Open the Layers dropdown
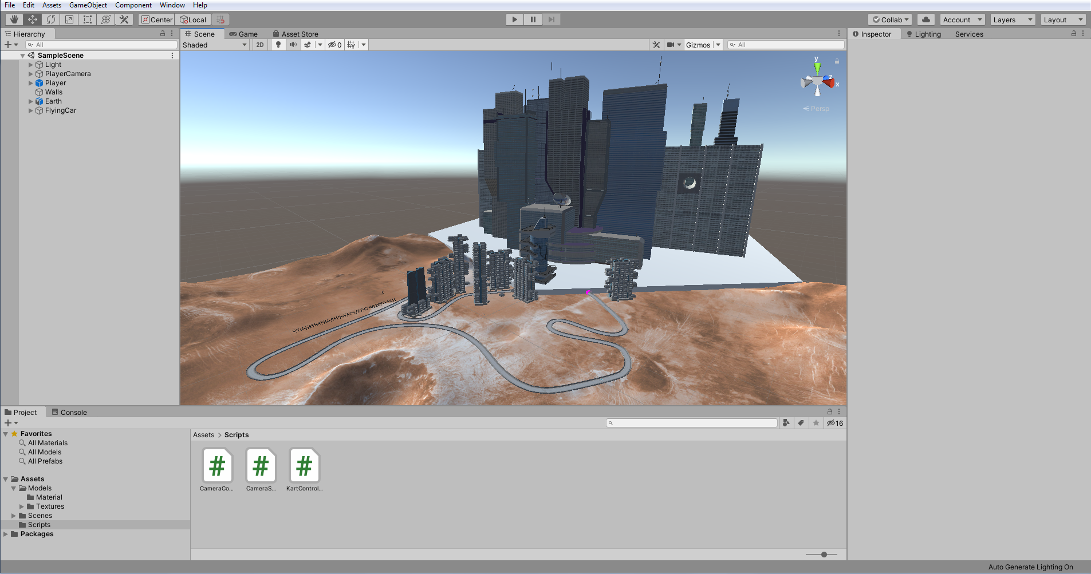This screenshot has width=1091, height=574. click(x=1013, y=19)
